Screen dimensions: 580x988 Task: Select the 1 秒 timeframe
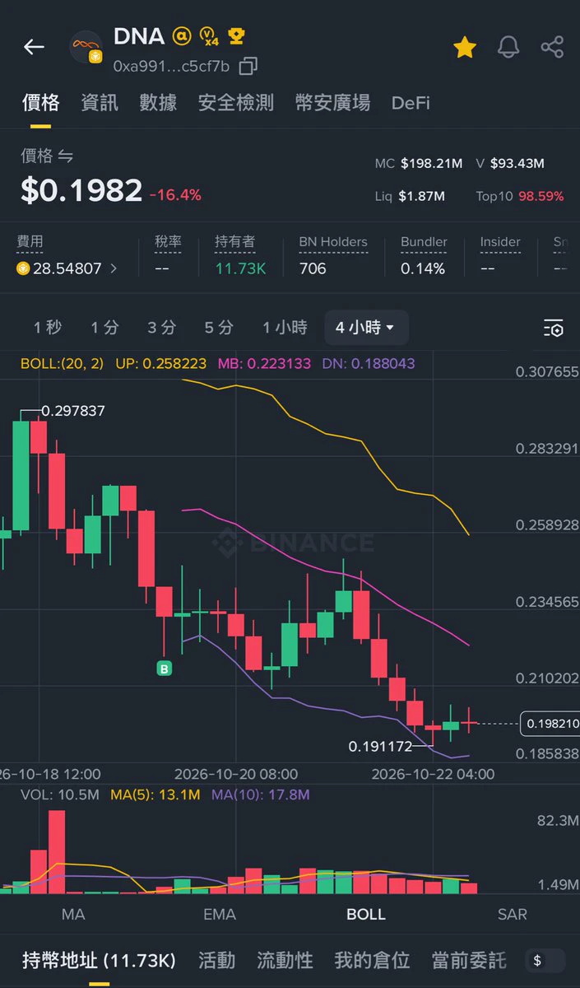pyautogui.click(x=48, y=328)
